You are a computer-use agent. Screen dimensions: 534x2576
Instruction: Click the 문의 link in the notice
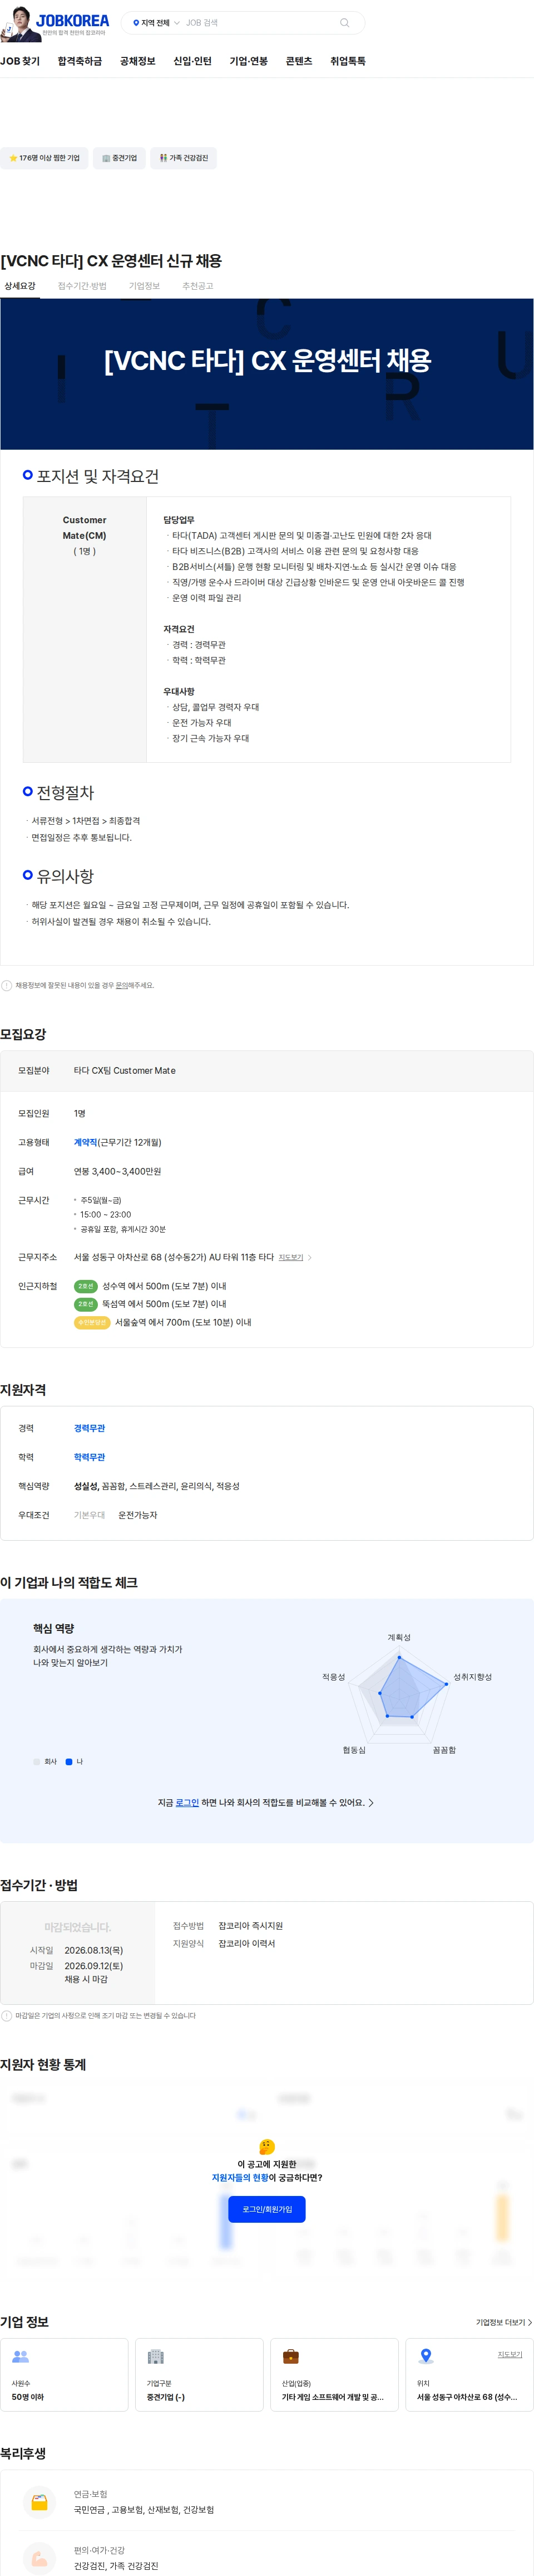pos(122,985)
